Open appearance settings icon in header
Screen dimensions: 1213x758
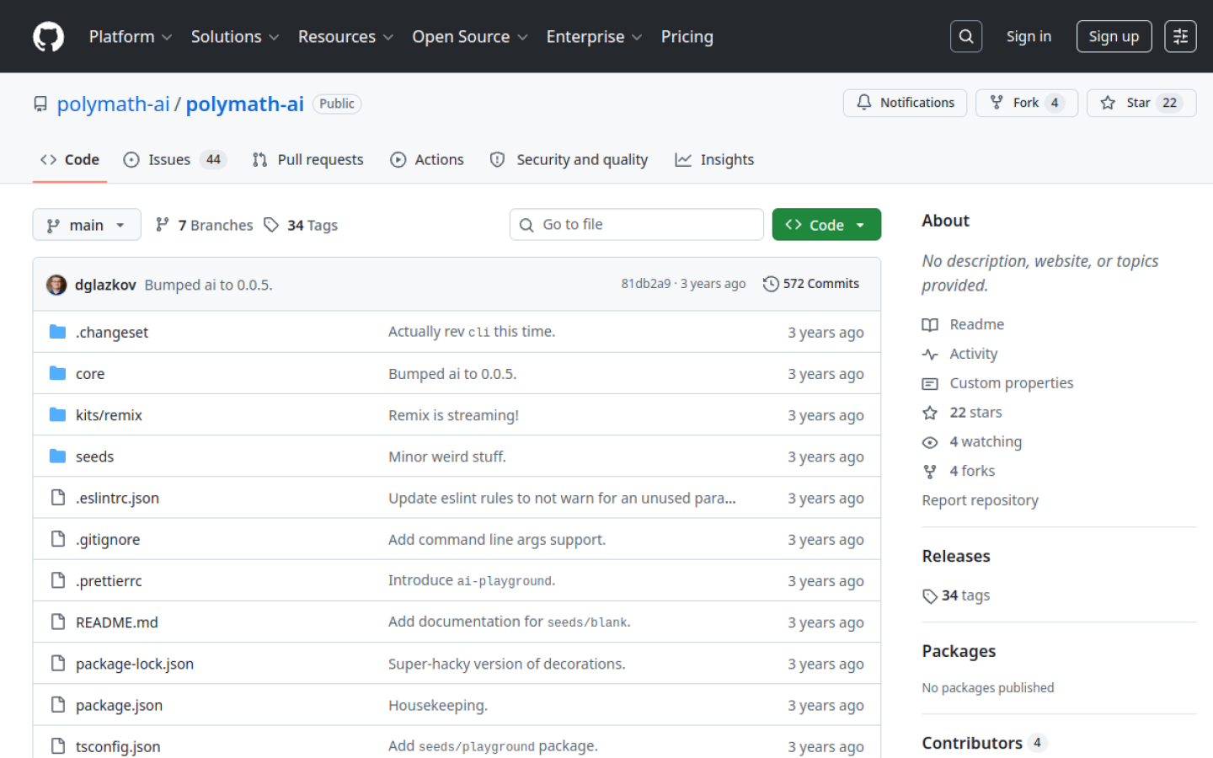click(x=1180, y=36)
